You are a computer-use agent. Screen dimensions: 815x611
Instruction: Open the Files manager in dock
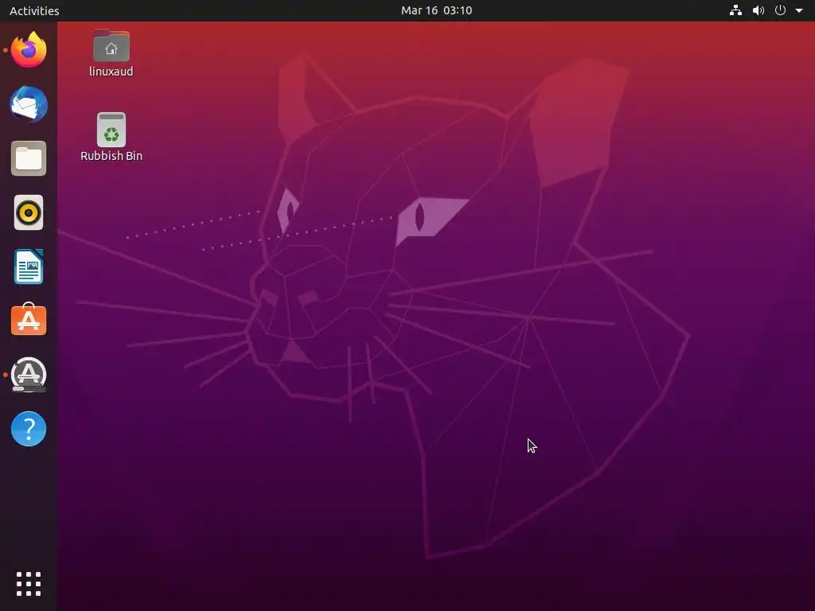[x=29, y=158]
